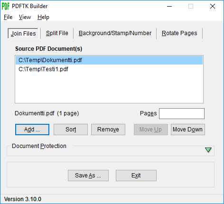
Task: Close the PDFTK Builder window
Action: [x=213, y=6]
